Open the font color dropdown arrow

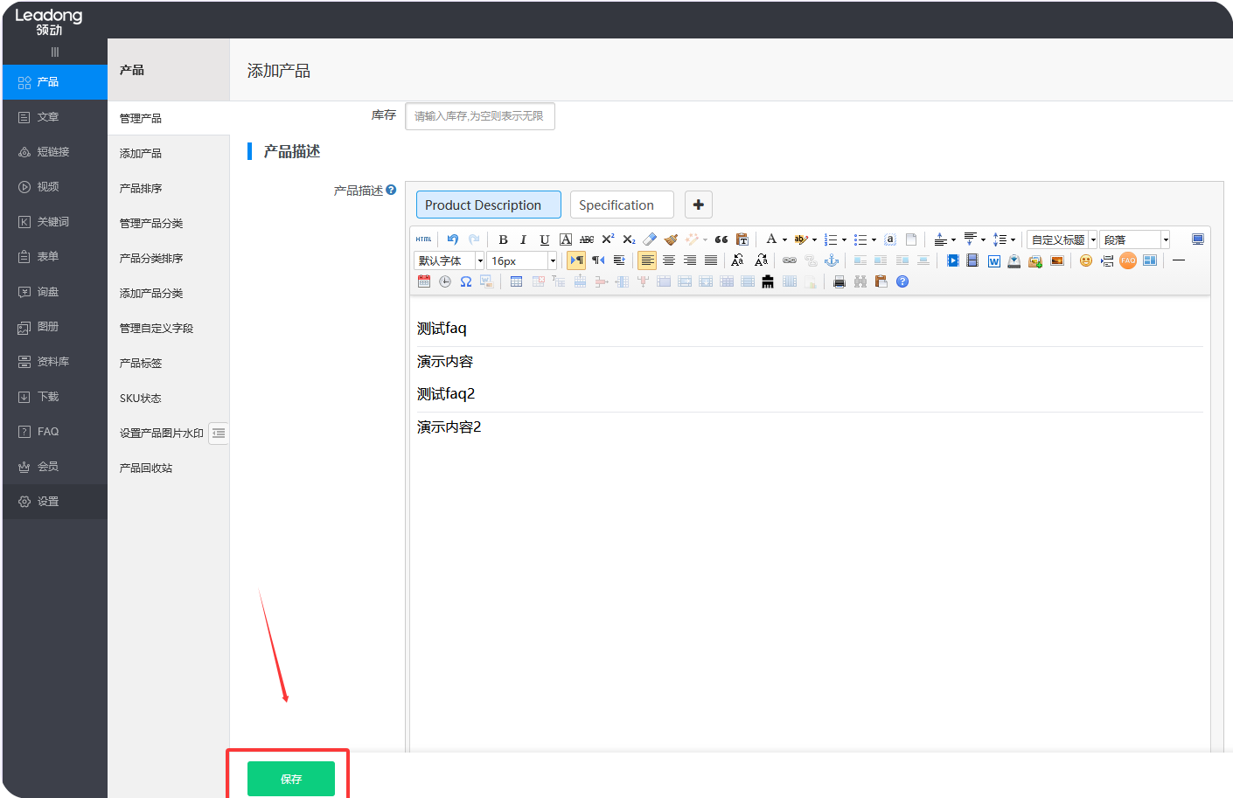[784, 239]
